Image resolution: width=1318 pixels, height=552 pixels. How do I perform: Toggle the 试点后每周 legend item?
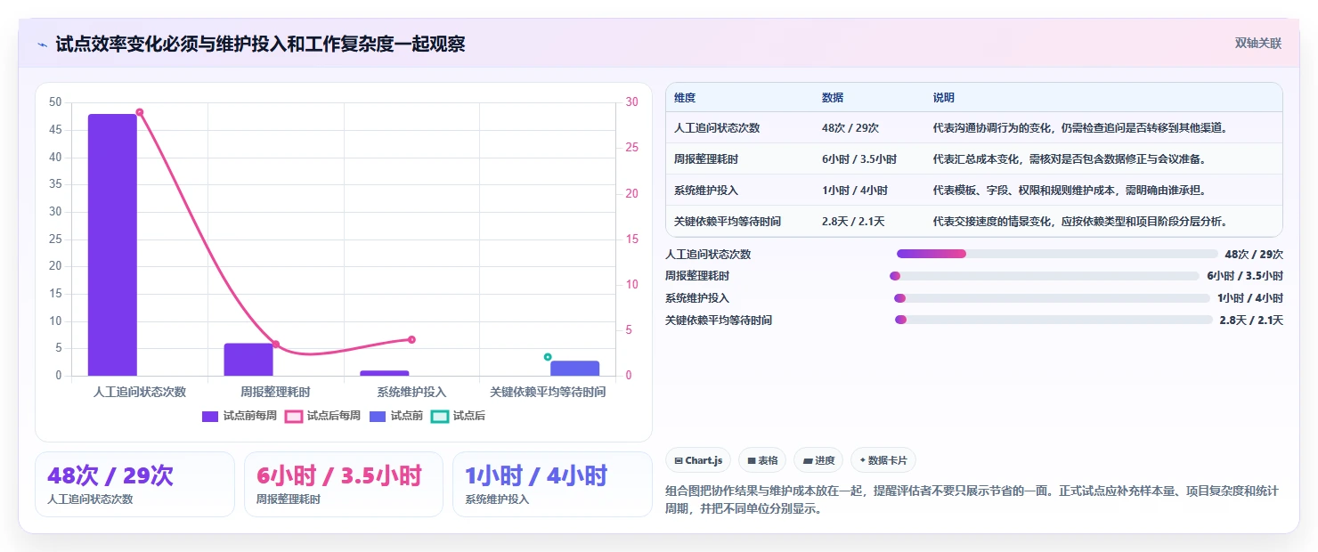(x=322, y=416)
